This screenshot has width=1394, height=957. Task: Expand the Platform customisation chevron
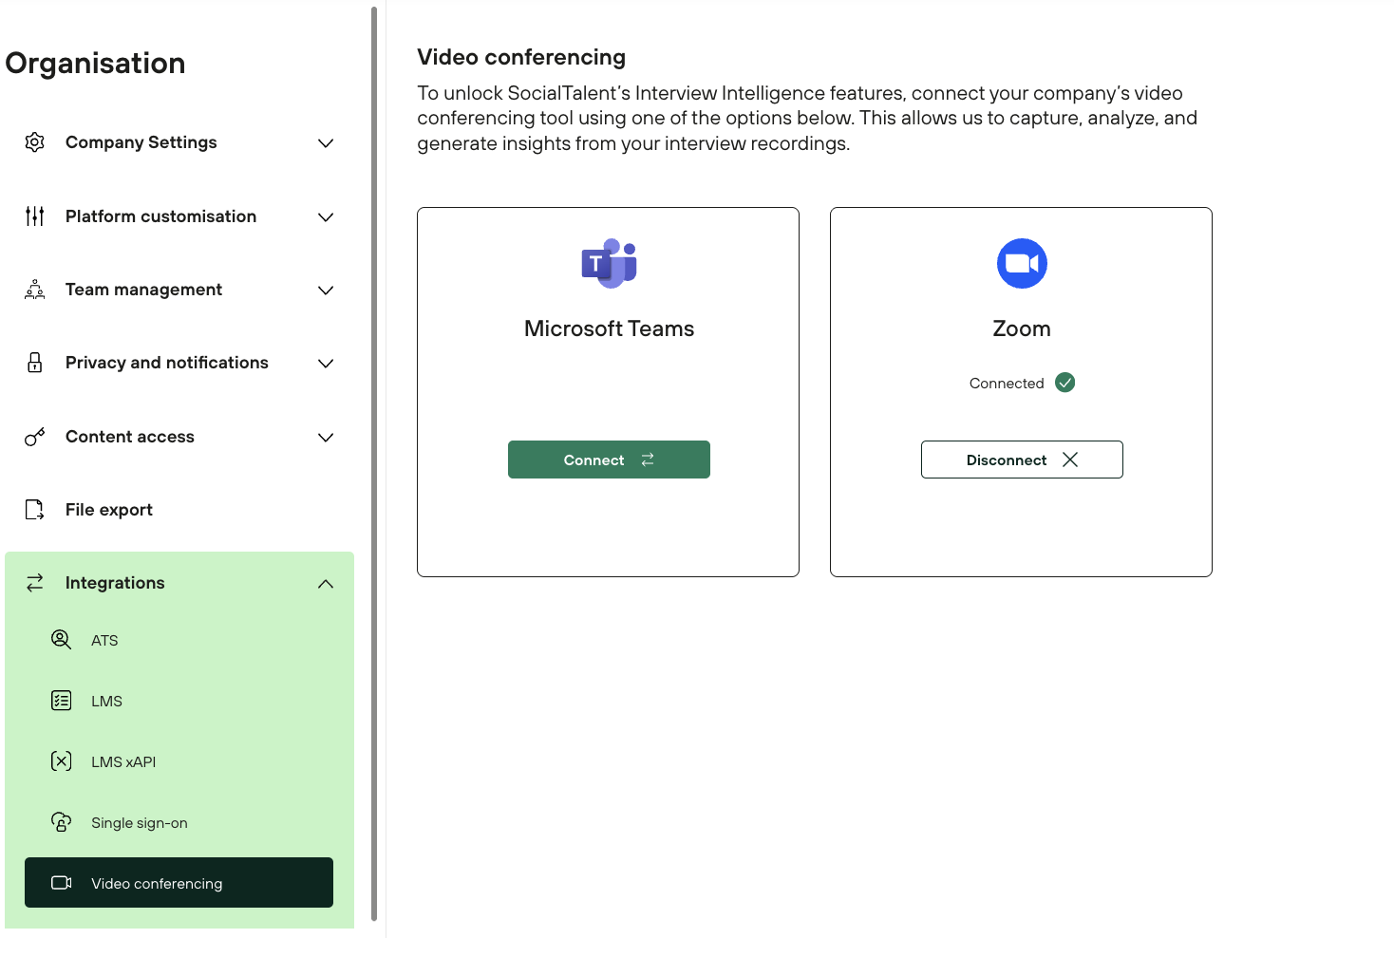326,217
